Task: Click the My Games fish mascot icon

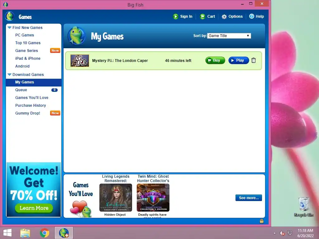Action: coord(77,35)
